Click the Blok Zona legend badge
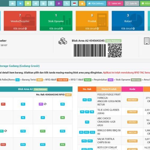The width and height of the screenshot is (150, 150). click(136, 80)
